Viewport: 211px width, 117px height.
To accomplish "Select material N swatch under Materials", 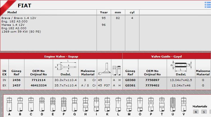I will coord(196,112).
